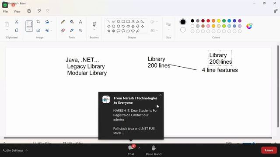Click the Paste clipboard icon

tap(7, 24)
